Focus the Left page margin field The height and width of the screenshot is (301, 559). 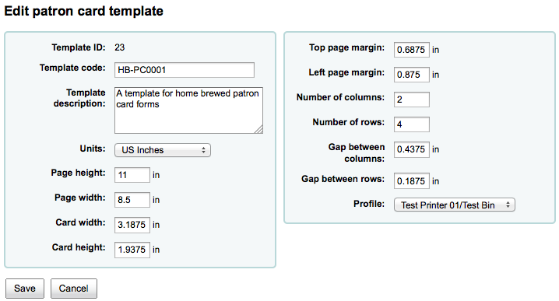point(411,75)
